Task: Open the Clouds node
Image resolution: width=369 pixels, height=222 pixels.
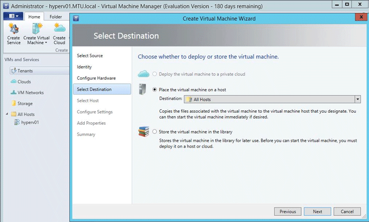Action: click(x=24, y=82)
